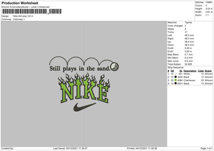Select the 'Chartreuse' description in stop 3

click(189, 80)
